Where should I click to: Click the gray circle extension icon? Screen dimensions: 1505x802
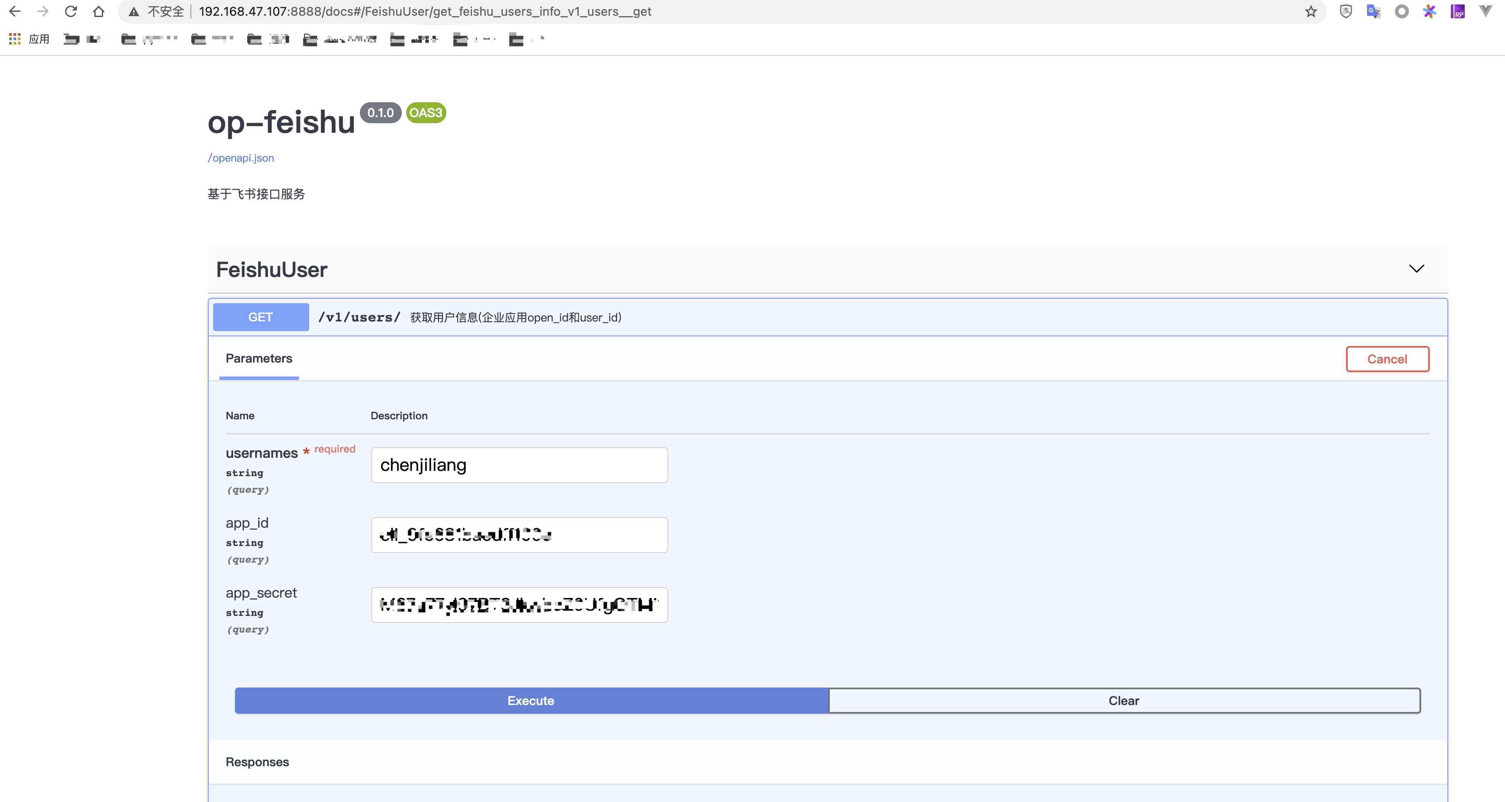click(x=1401, y=11)
